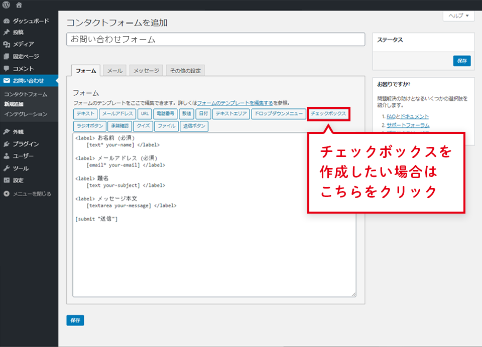Click Save (保存) button in status box
Screen dimensions: 482x347
click(461, 61)
